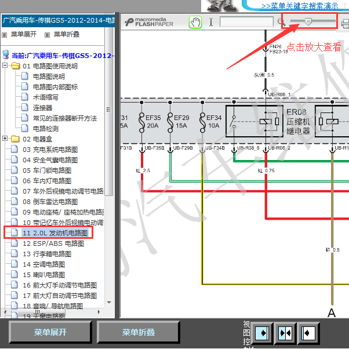Click the view control left-arrow button
Viewport: 349px width, 349px height.
point(309,333)
